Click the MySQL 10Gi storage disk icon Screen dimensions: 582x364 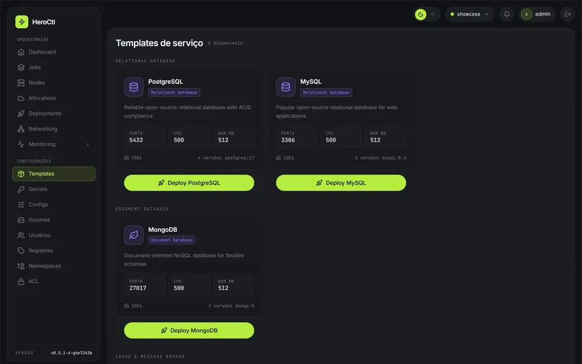278,158
